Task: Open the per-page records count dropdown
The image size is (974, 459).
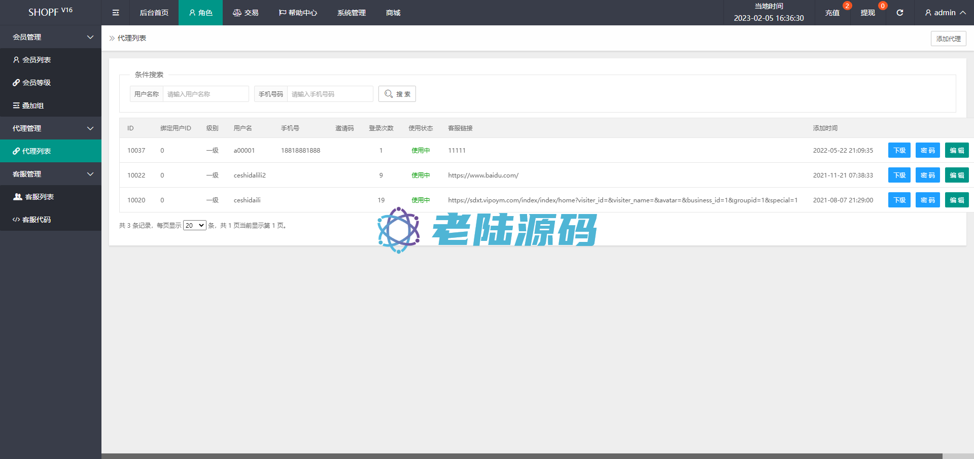Action: pyautogui.click(x=194, y=226)
